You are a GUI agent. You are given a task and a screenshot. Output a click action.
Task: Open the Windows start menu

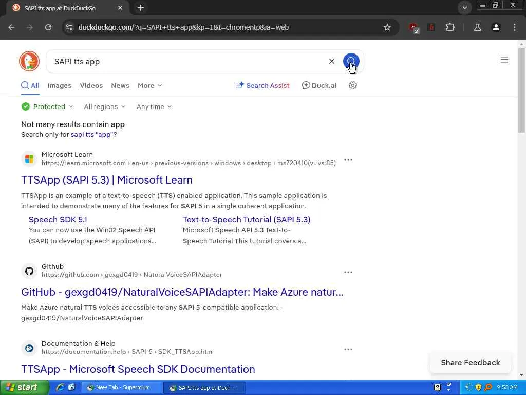click(24, 387)
